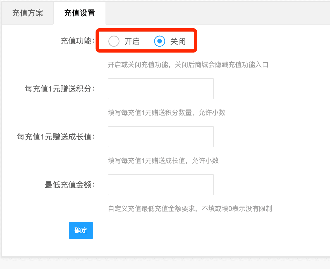
Task: Click the 开启 text label
Action: [x=132, y=42]
